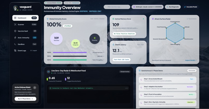
Task: Click the 12 Logged Security Events value
Action: click(68, 78)
